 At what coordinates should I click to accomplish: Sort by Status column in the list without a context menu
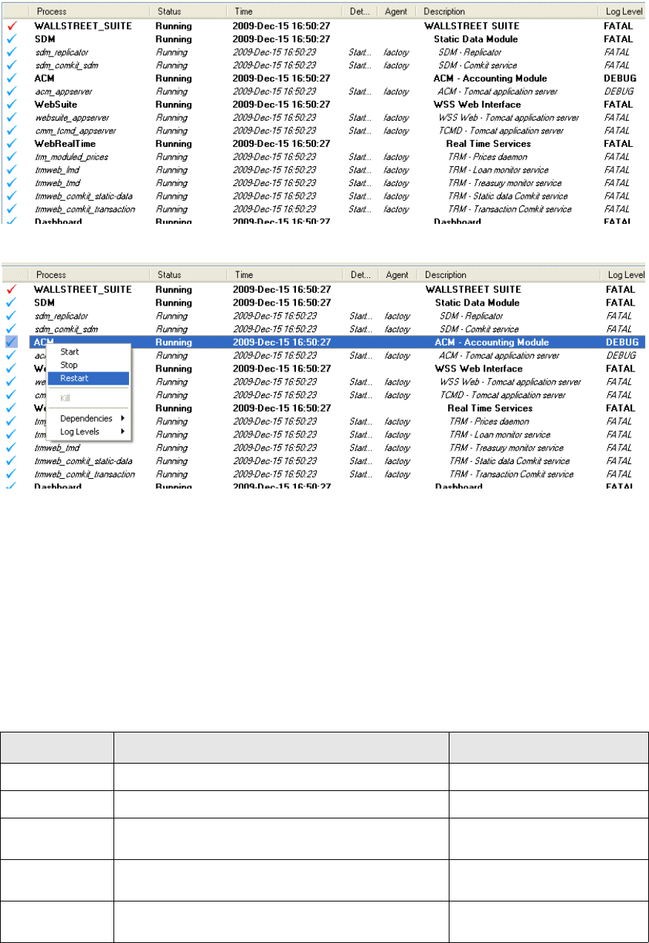click(x=188, y=12)
